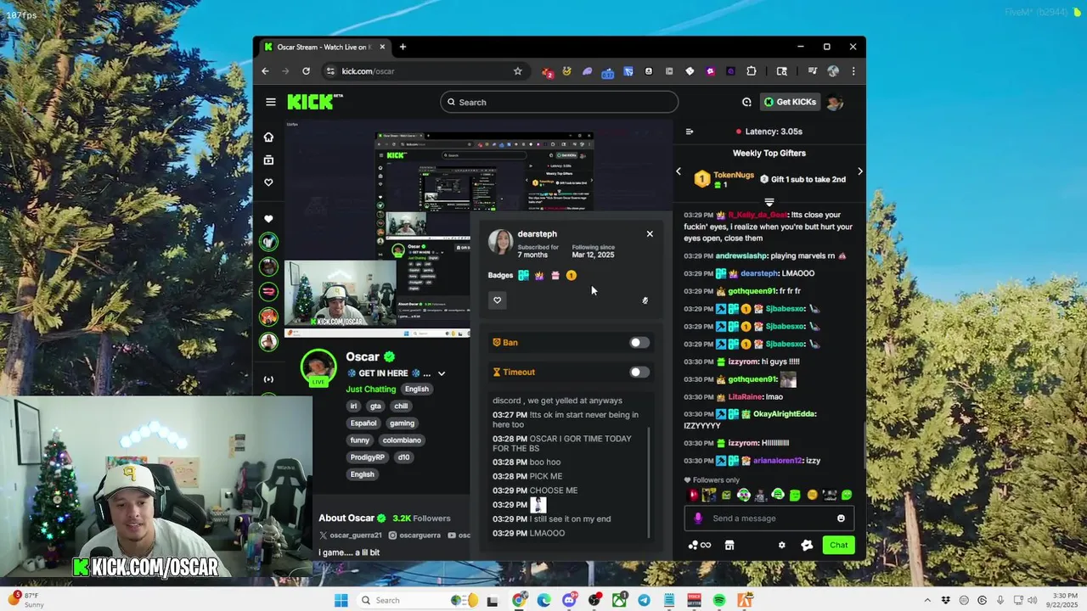Toggle the Timeout switch for dearsteph

639,373
